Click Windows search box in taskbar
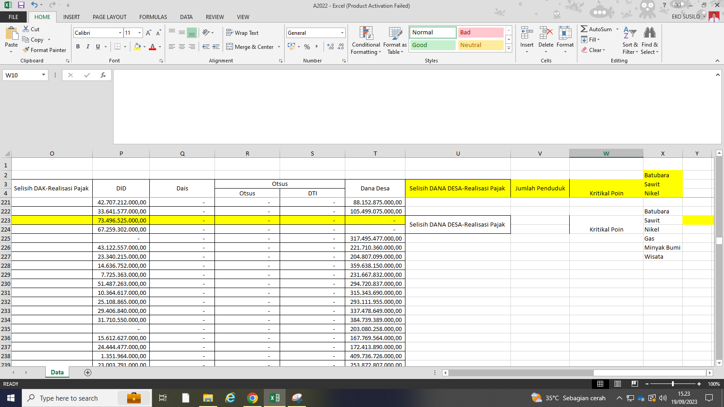The width and height of the screenshot is (724, 407). [87, 398]
